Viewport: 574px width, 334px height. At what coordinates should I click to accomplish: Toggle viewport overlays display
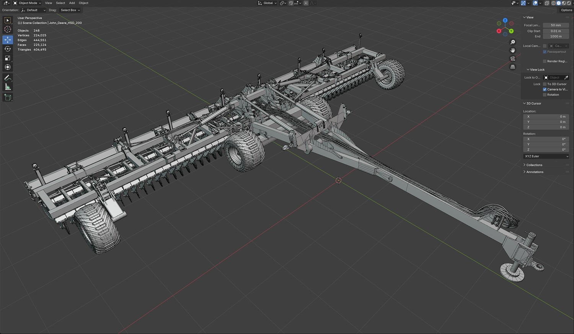[x=535, y=3]
